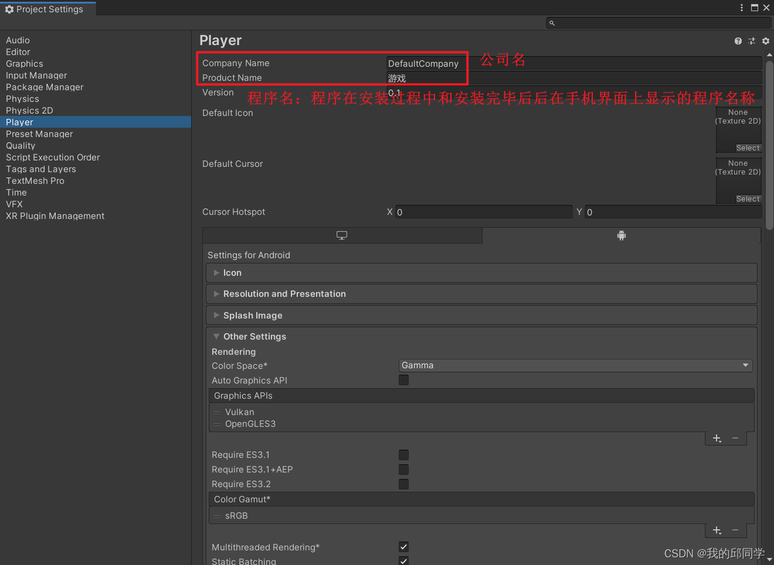Viewport: 774px width, 565px height.
Task: Switch to the desktop platform tab icon
Action: (342, 235)
